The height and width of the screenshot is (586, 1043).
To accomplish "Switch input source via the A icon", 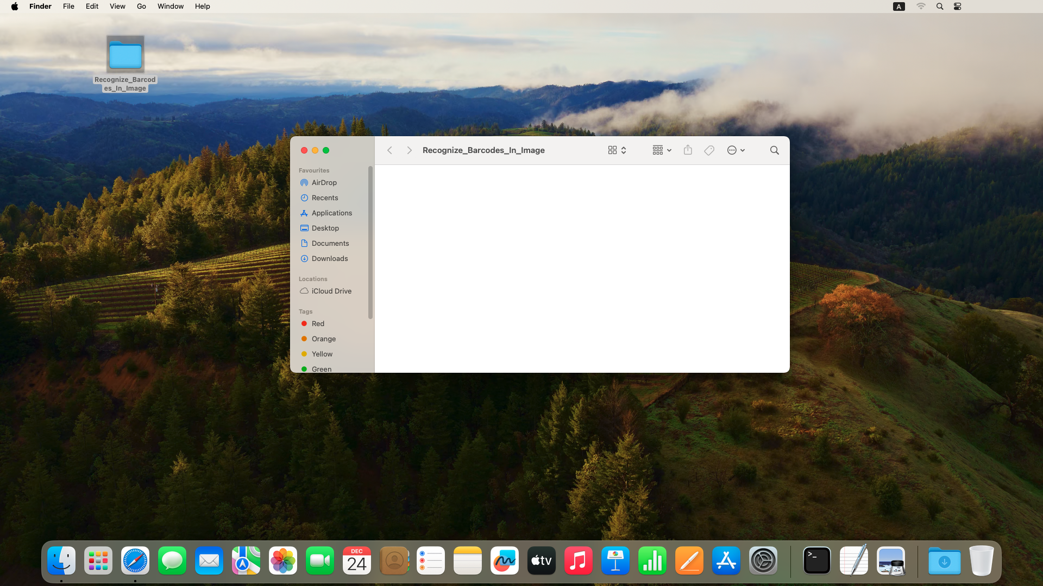I will point(899,7).
